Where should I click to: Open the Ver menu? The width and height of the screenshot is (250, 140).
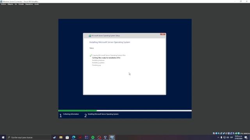[16, 4]
